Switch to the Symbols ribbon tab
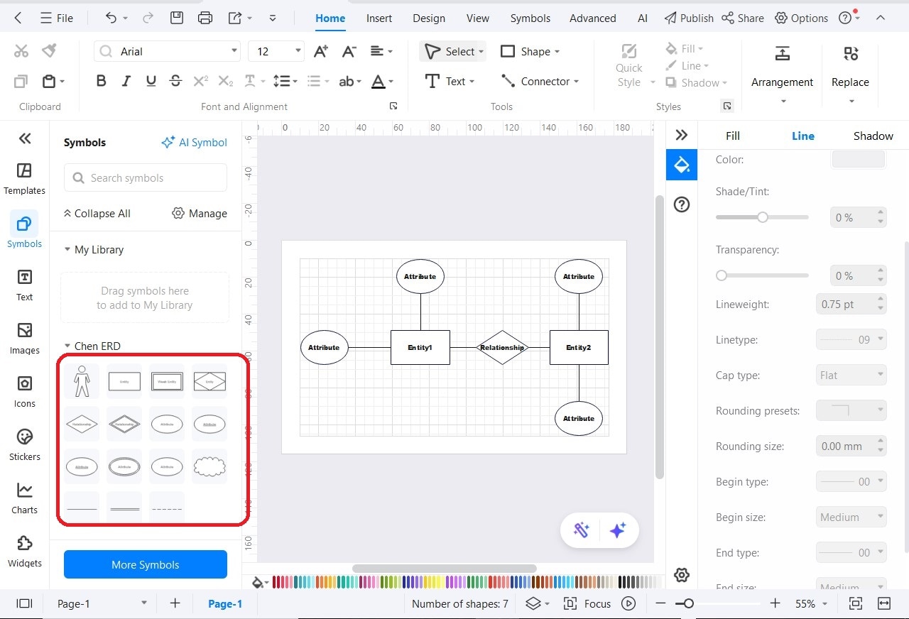 coord(530,18)
